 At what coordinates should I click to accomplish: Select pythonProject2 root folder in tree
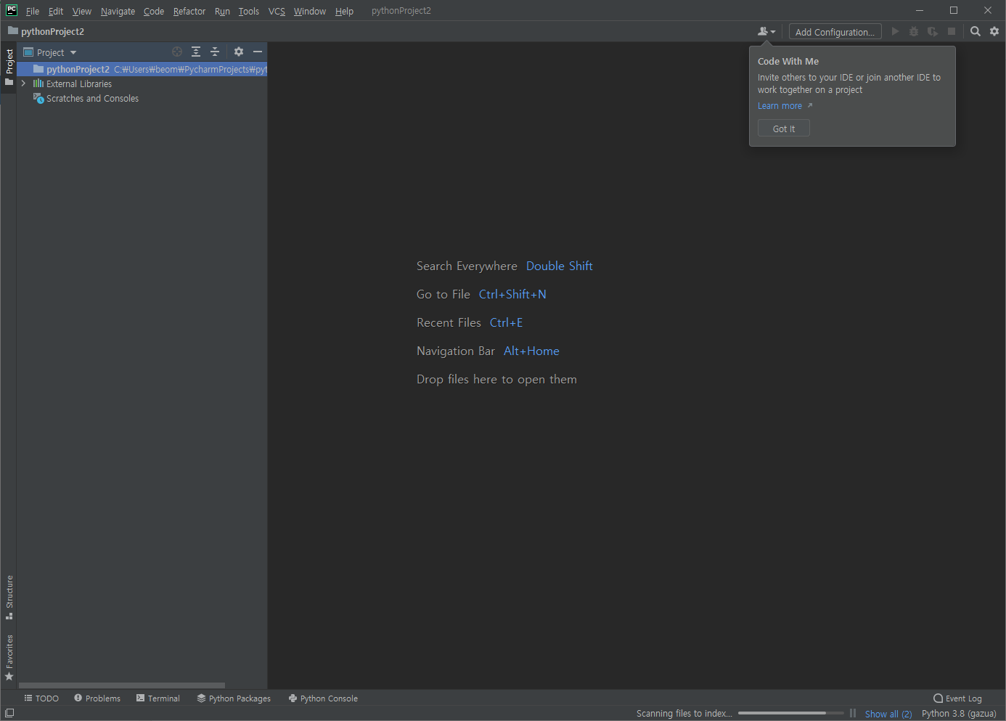[142, 69]
